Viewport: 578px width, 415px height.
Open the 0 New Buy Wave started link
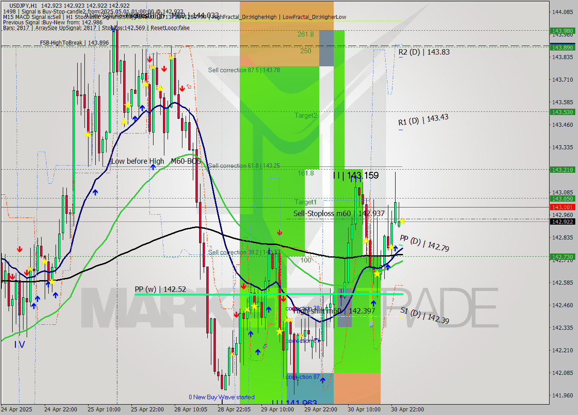click(223, 397)
